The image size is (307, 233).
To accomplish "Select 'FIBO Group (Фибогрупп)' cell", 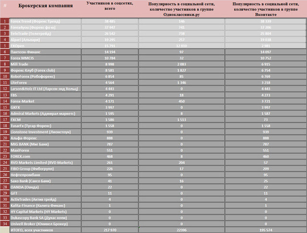I will 46,169.
